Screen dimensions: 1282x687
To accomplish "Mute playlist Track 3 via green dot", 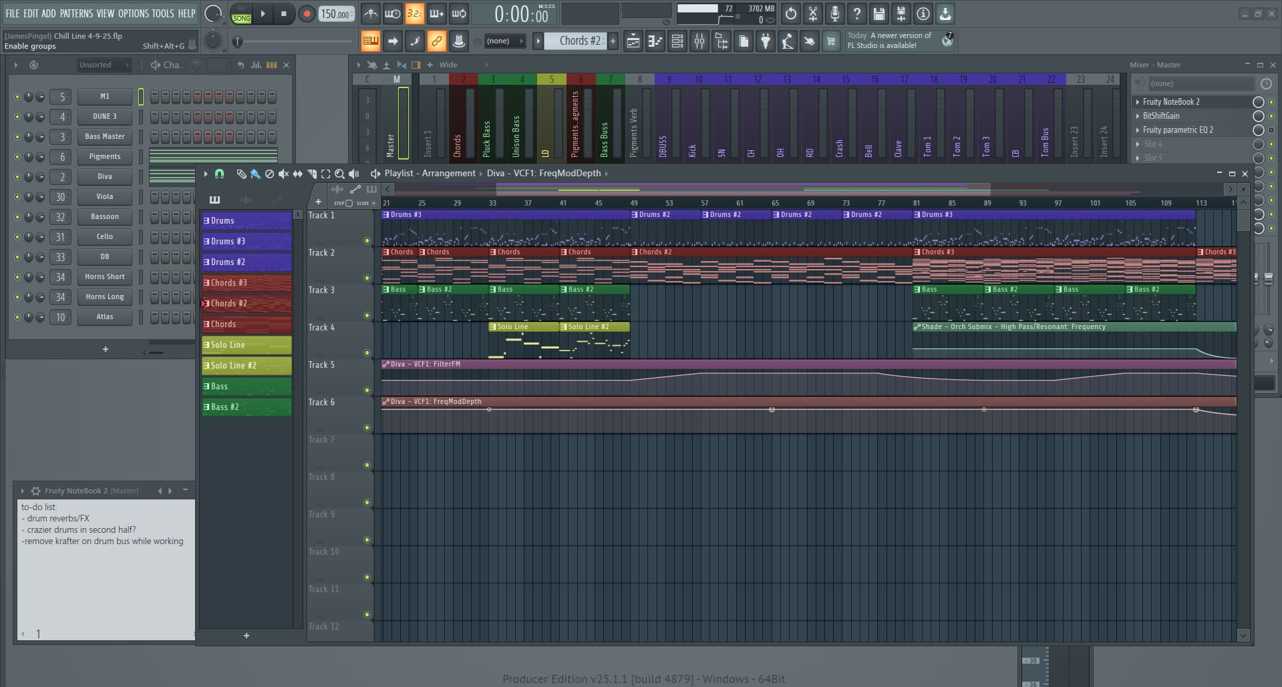I will [x=367, y=315].
